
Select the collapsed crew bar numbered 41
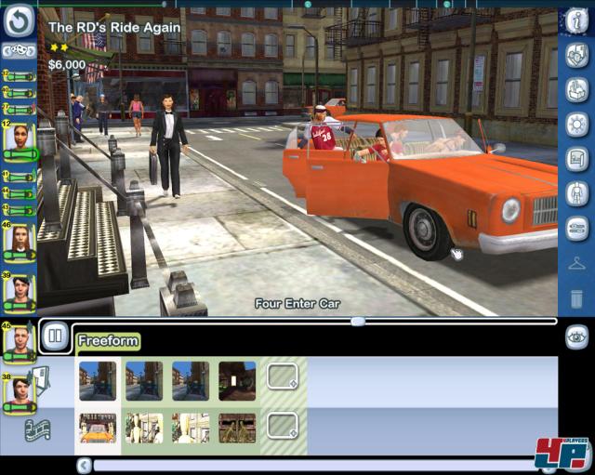tap(19, 177)
